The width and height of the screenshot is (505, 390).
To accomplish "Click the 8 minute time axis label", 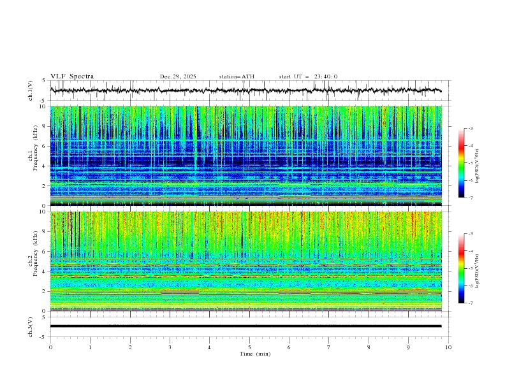I will click(369, 347).
